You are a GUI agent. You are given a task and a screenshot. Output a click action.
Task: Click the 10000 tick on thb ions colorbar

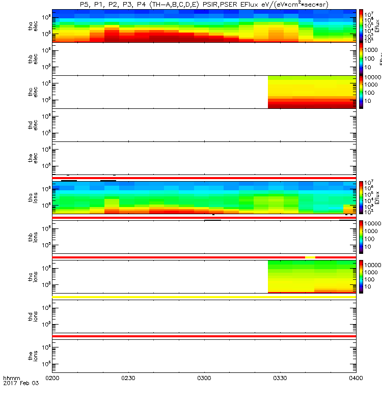pyautogui.click(x=373, y=223)
